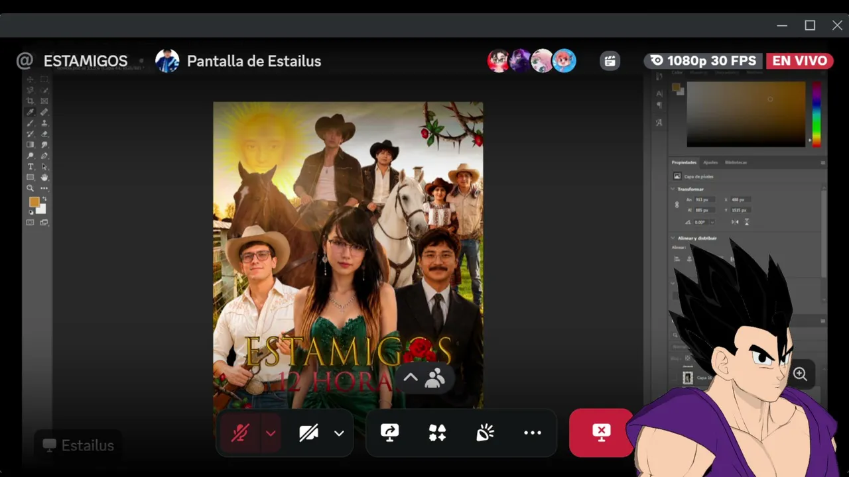
Task: Select the Lasso tool
Action: coord(30,90)
